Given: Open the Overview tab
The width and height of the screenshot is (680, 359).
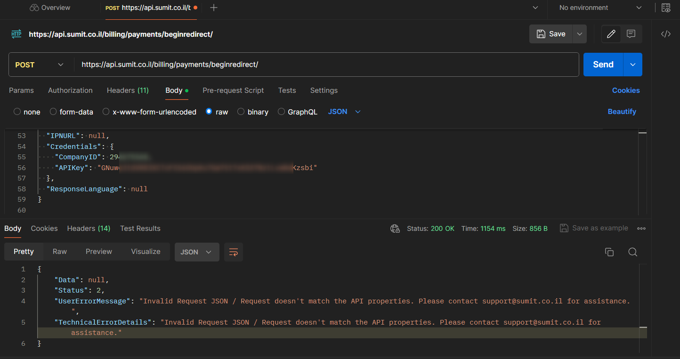Looking at the screenshot, I should pyautogui.click(x=50, y=8).
